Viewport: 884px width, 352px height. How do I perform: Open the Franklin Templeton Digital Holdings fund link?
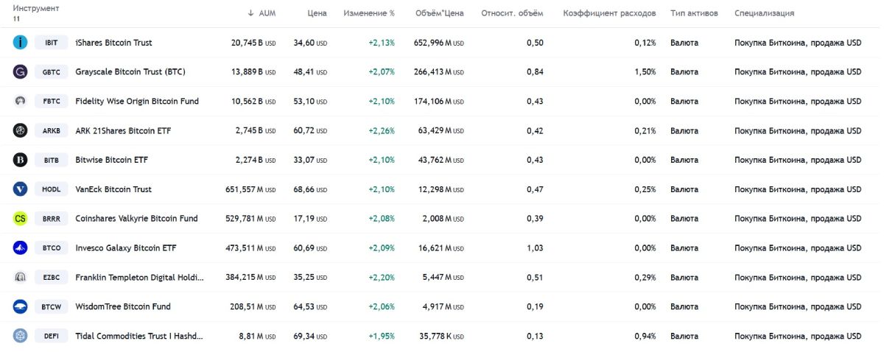tap(139, 278)
